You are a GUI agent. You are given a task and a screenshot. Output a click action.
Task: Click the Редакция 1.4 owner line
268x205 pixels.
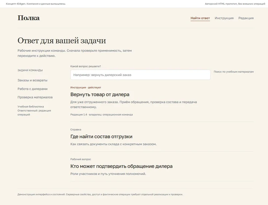click(102, 115)
